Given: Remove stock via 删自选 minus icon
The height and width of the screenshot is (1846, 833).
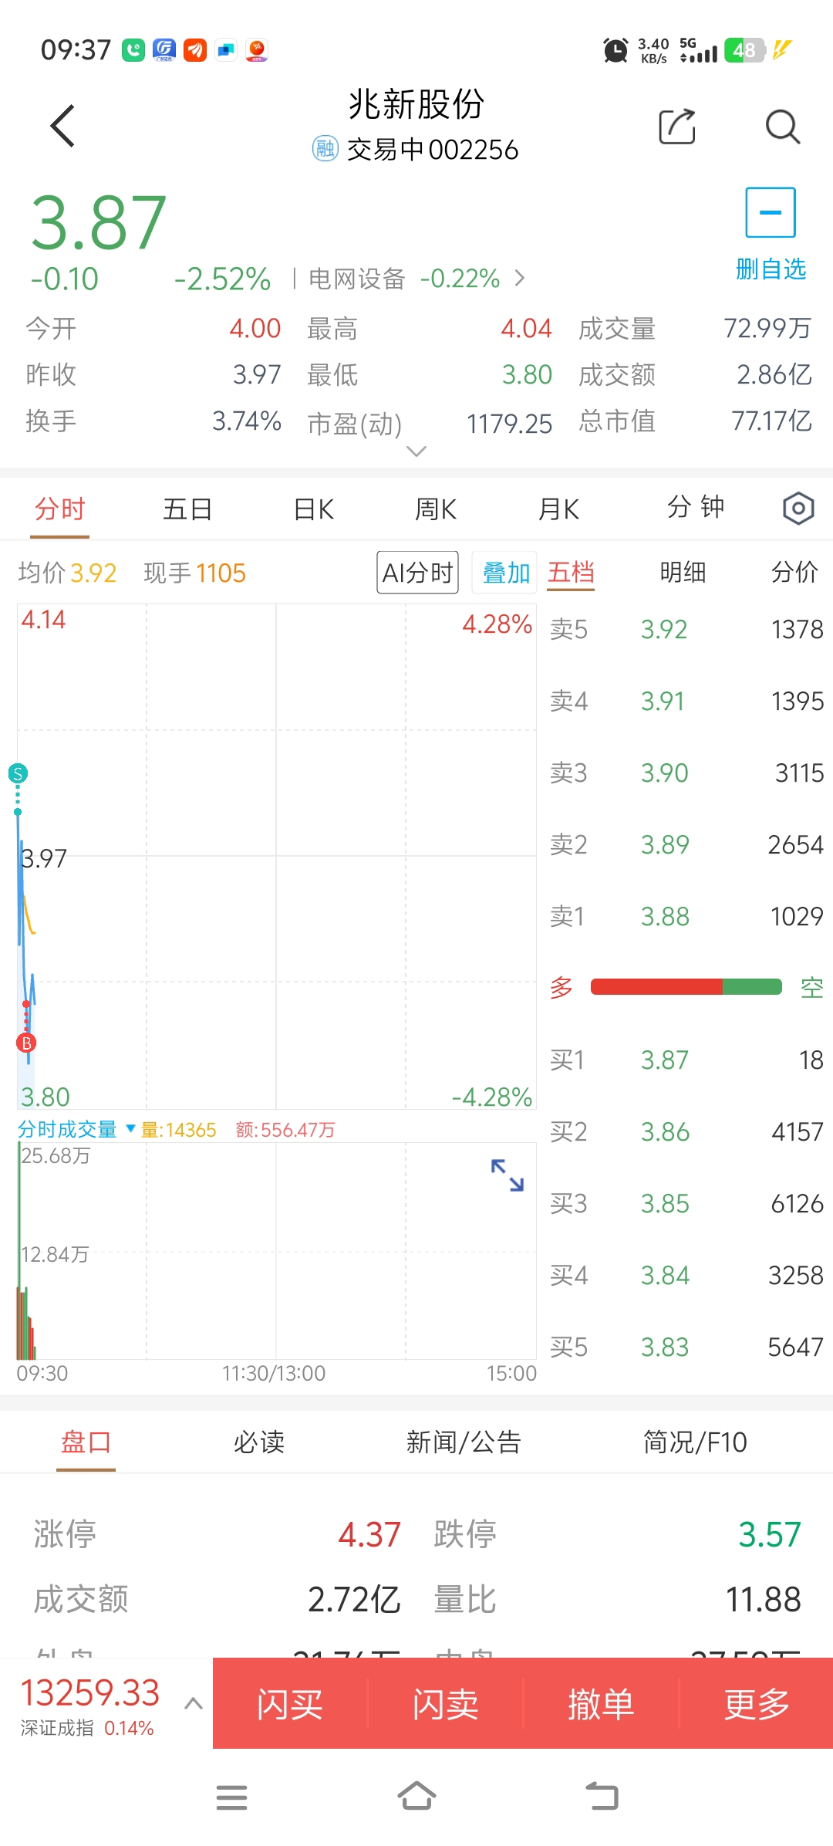Looking at the screenshot, I should (770, 213).
